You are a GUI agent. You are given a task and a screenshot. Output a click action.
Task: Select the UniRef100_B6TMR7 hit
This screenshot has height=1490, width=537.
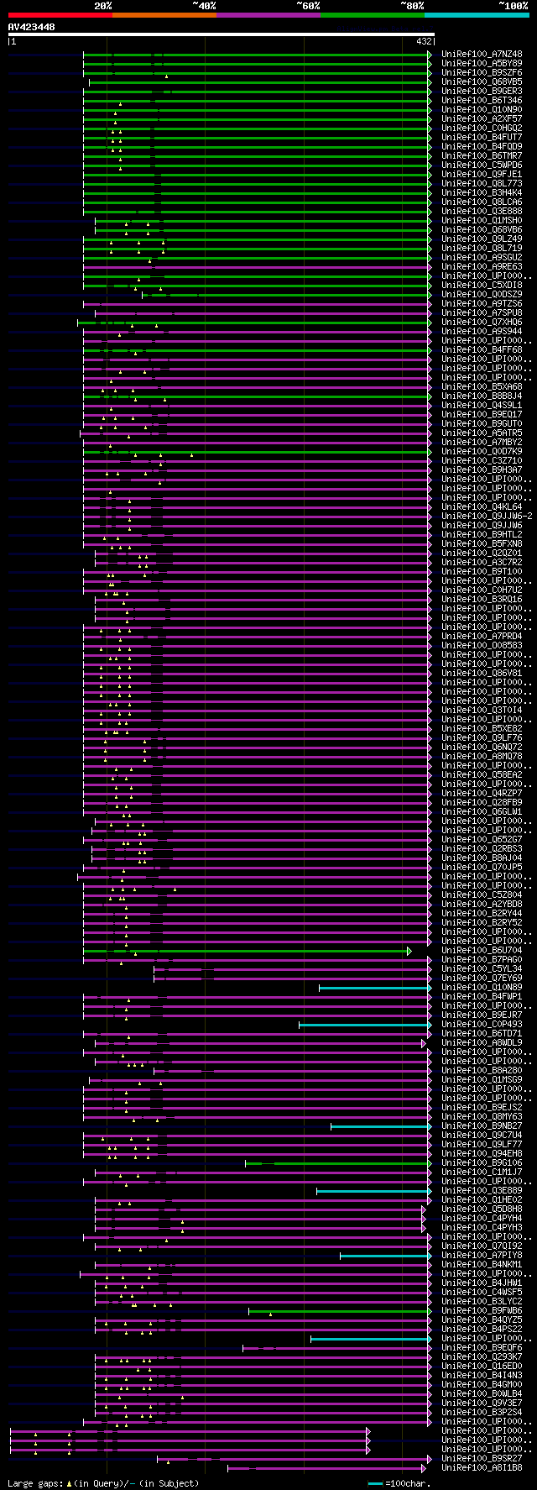482,156
